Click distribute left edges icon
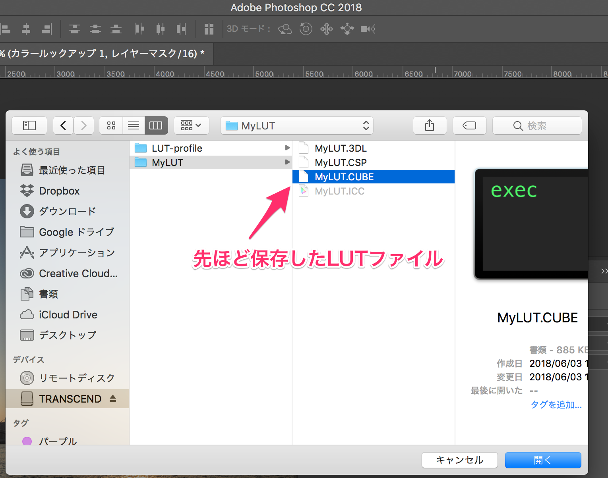Screen dimensions: 608x478 pos(139,29)
